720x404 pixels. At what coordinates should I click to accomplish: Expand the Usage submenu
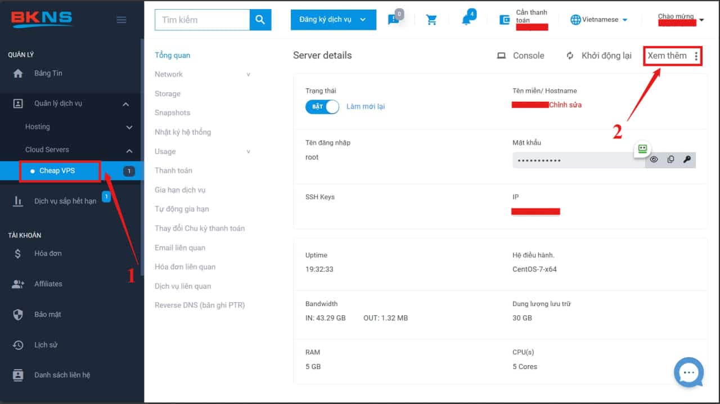[248, 151]
